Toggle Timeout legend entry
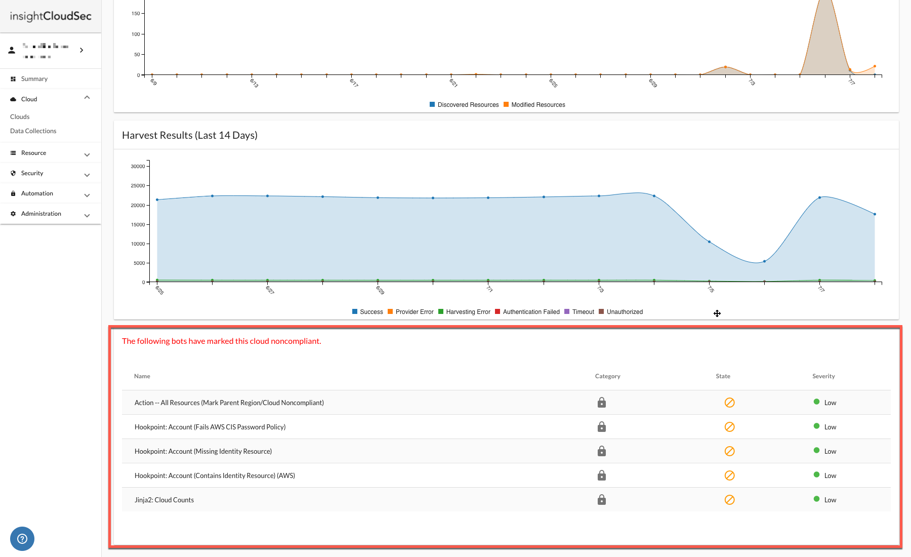The width and height of the screenshot is (911, 557). 579,312
